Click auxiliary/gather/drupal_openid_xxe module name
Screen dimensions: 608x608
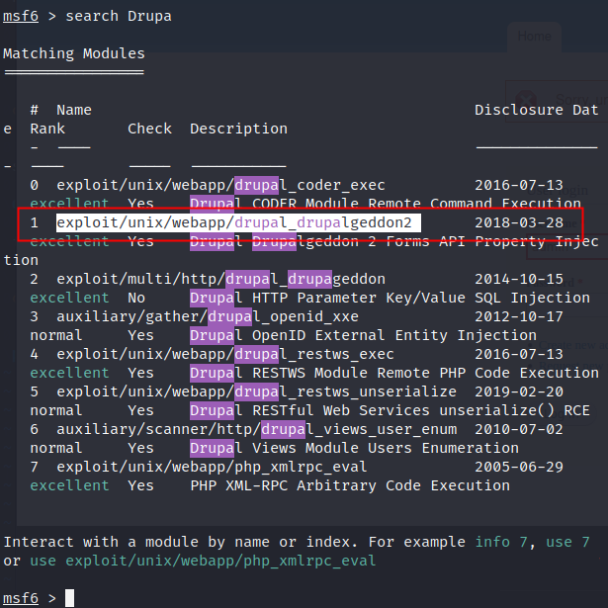[208, 316]
